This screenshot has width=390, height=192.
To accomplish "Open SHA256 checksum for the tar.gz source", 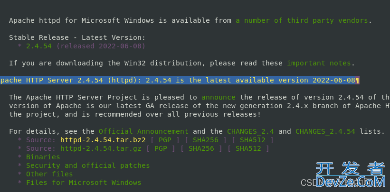I will 201,148.
